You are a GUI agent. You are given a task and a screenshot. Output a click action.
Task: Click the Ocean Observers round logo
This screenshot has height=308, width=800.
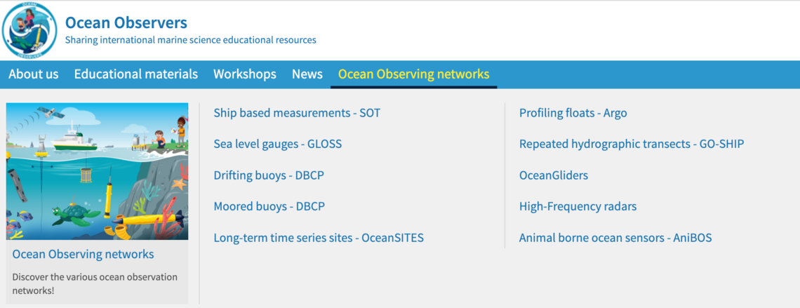point(29,31)
